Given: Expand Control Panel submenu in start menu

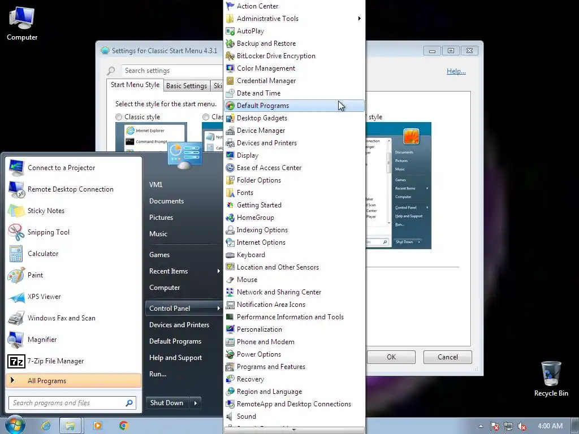Looking at the screenshot, I should click(184, 309).
